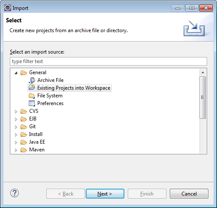
Task: Click the Git folder icon
Action: (24, 127)
